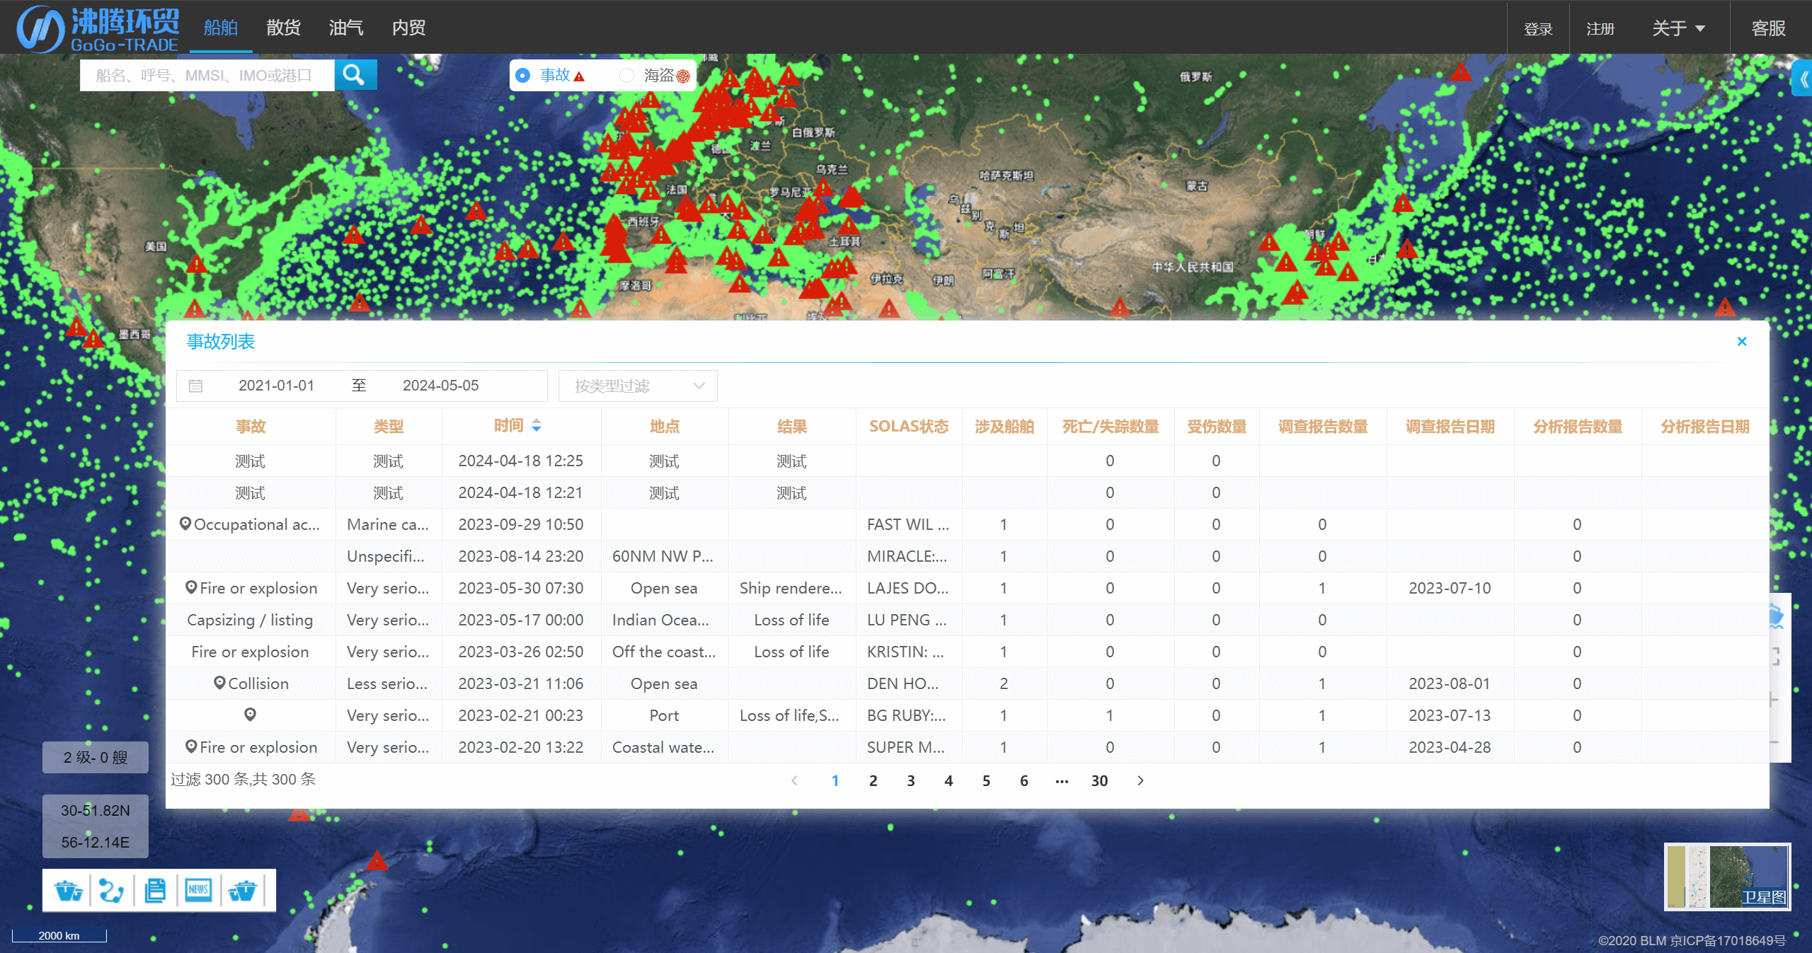Click the accident triangle over 美国 on the map
The width and height of the screenshot is (1812, 953).
[196, 264]
